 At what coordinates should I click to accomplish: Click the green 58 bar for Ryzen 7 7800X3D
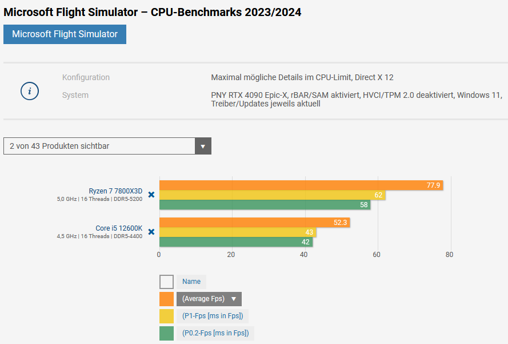tap(265, 205)
